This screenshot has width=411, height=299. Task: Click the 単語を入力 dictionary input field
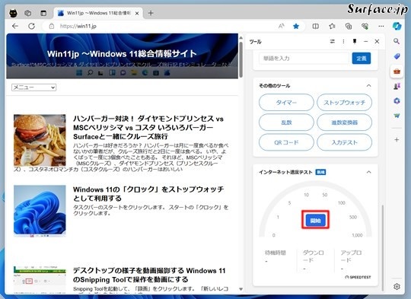tap(304, 58)
